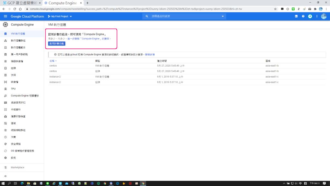Click the Google Cloud Platform logo

(x=27, y=16)
